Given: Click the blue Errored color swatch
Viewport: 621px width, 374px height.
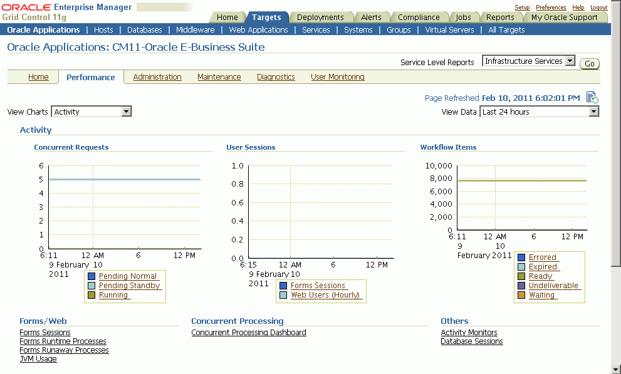Looking at the screenshot, I should coord(521,257).
